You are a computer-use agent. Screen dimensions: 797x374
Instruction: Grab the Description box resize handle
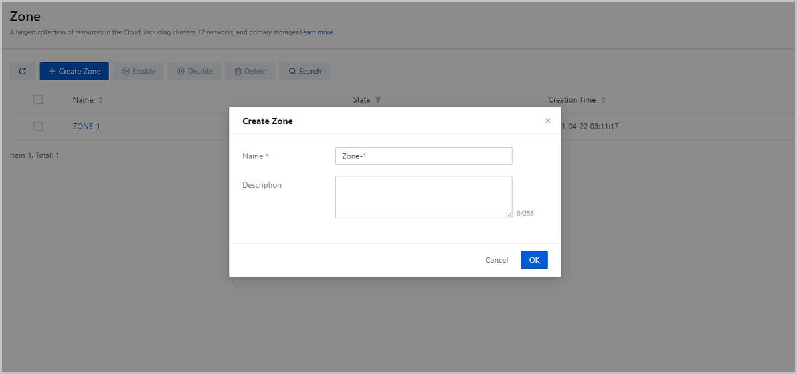[509, 214]
